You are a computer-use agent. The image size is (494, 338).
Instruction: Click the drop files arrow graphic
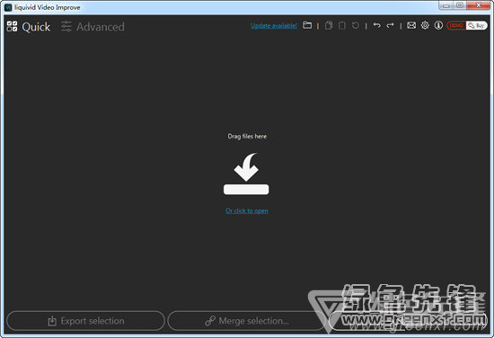(246, 173)
